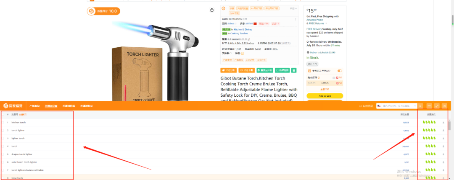Open the marketplace flag dropdown in panel
This screenshot has height=180, width=454.
coord(379,106)
